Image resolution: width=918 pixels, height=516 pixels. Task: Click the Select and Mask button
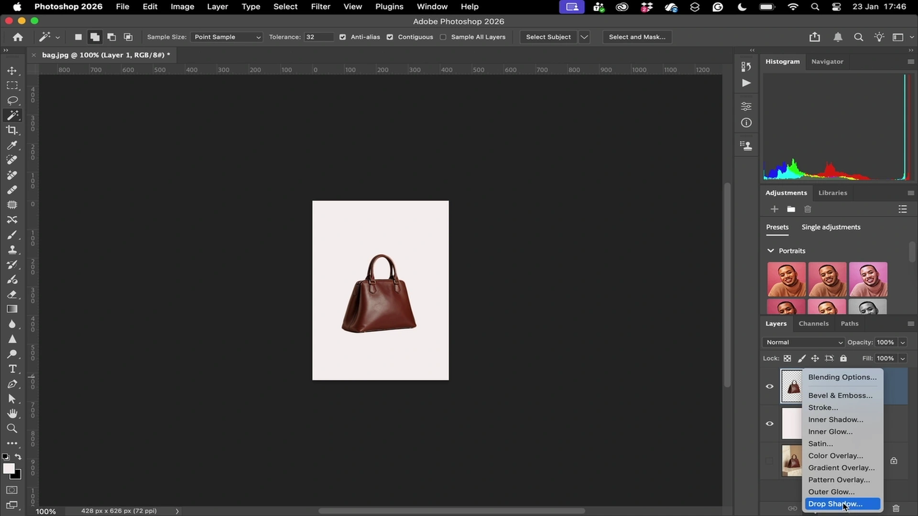point(637,37)
